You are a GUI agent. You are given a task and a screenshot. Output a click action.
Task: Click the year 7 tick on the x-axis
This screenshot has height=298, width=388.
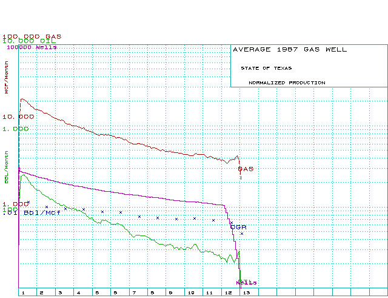(x=134, y=293)
